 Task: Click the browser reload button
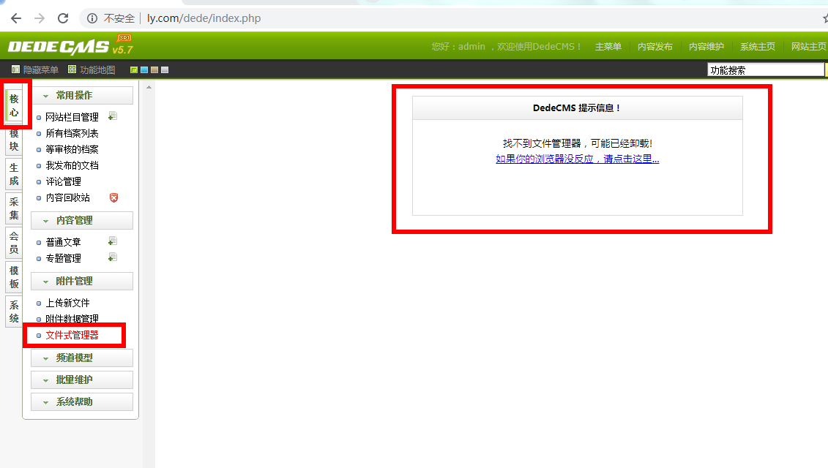[x=63, y=18]
